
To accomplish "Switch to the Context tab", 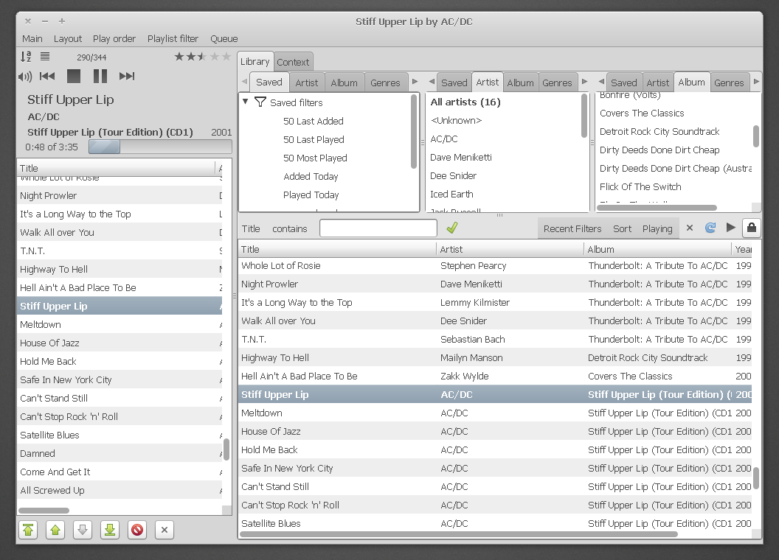I will tap(293, 62).
